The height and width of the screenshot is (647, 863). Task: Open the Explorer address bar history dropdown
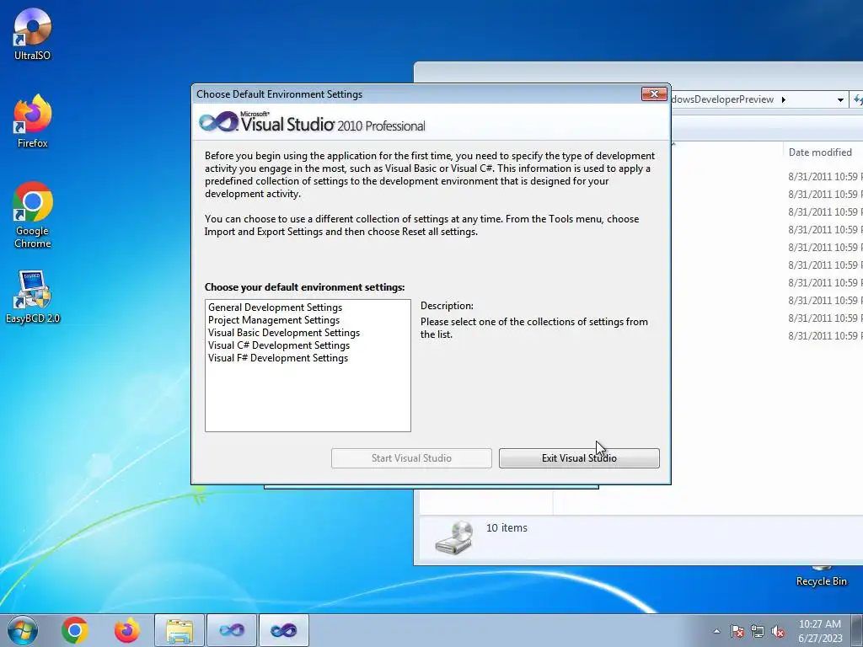tap(840, 99)
